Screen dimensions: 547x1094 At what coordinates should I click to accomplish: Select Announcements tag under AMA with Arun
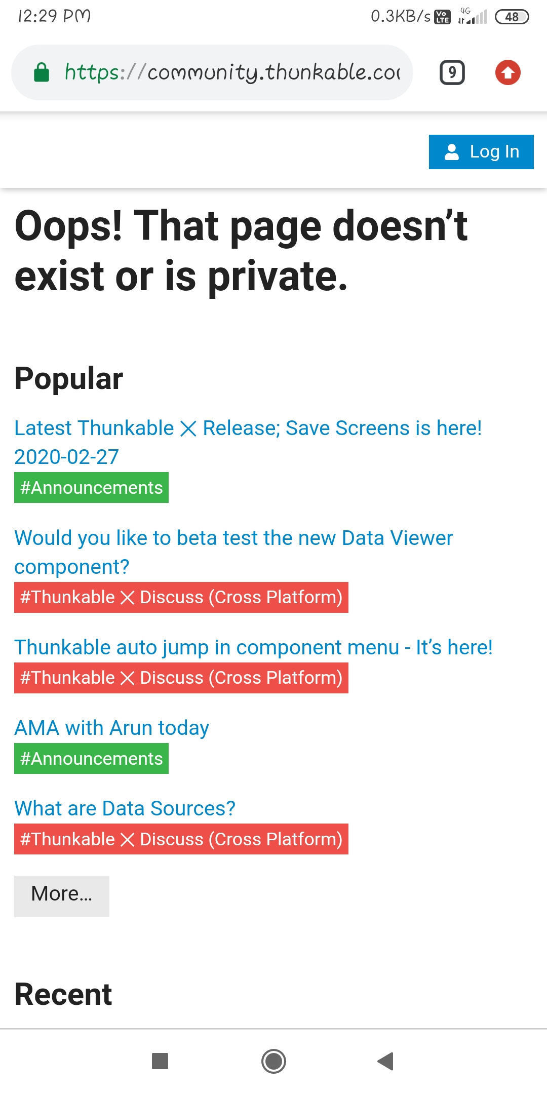click(x=91, y=759)
